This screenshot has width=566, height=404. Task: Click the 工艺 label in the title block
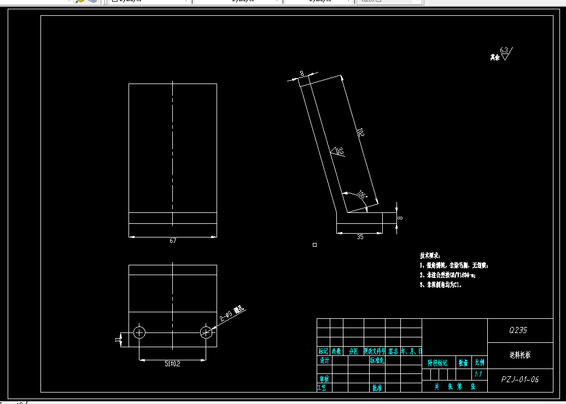pyautogui.click(x=321, y=388)
